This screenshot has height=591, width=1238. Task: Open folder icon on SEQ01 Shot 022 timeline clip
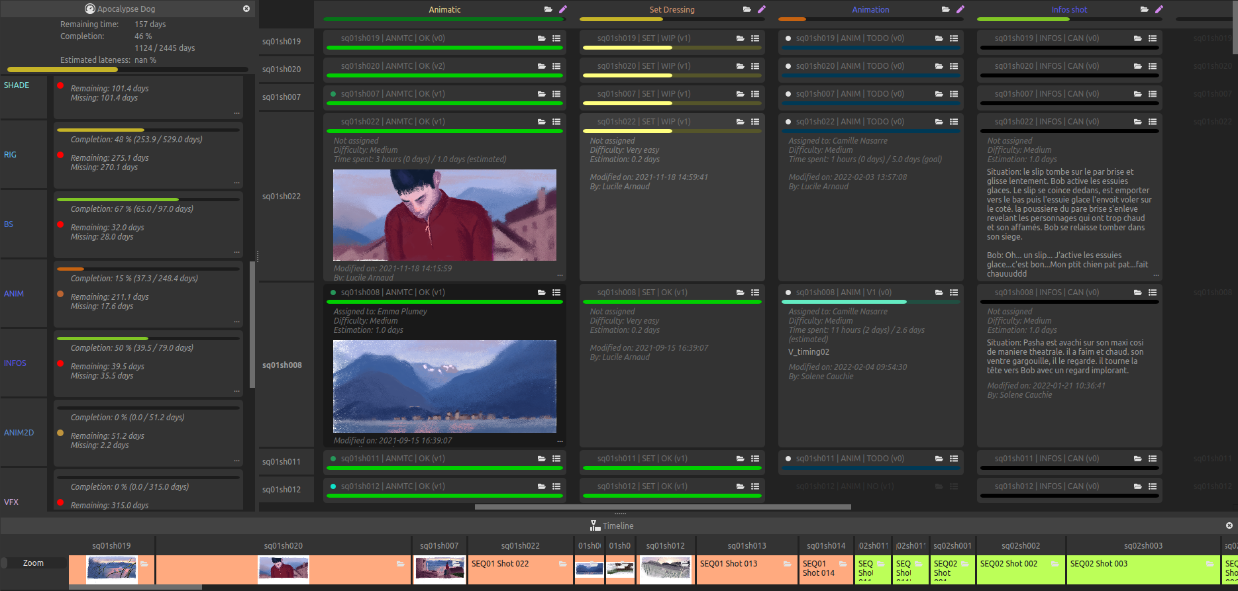point(562,564)
